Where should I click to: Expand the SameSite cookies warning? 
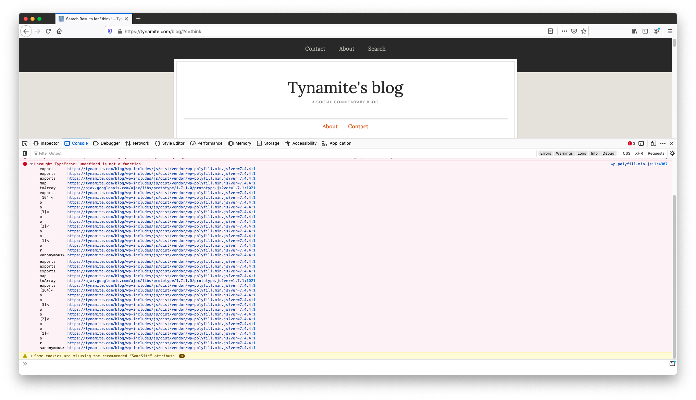click(32, 356)
